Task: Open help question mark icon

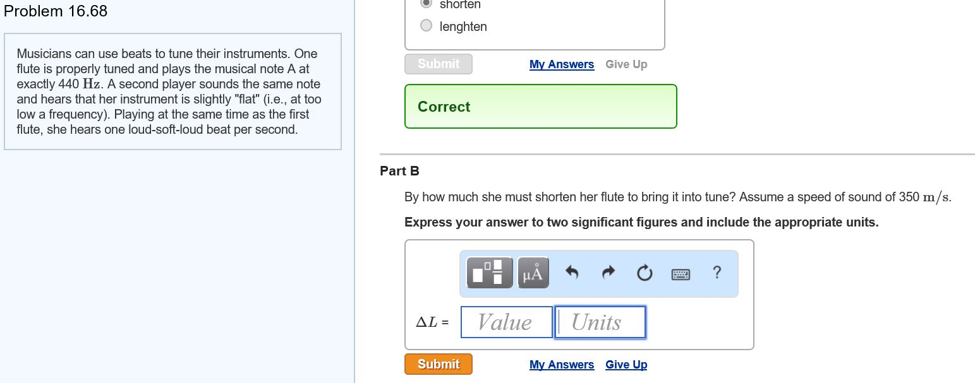Action: click(x=717, y=272)
